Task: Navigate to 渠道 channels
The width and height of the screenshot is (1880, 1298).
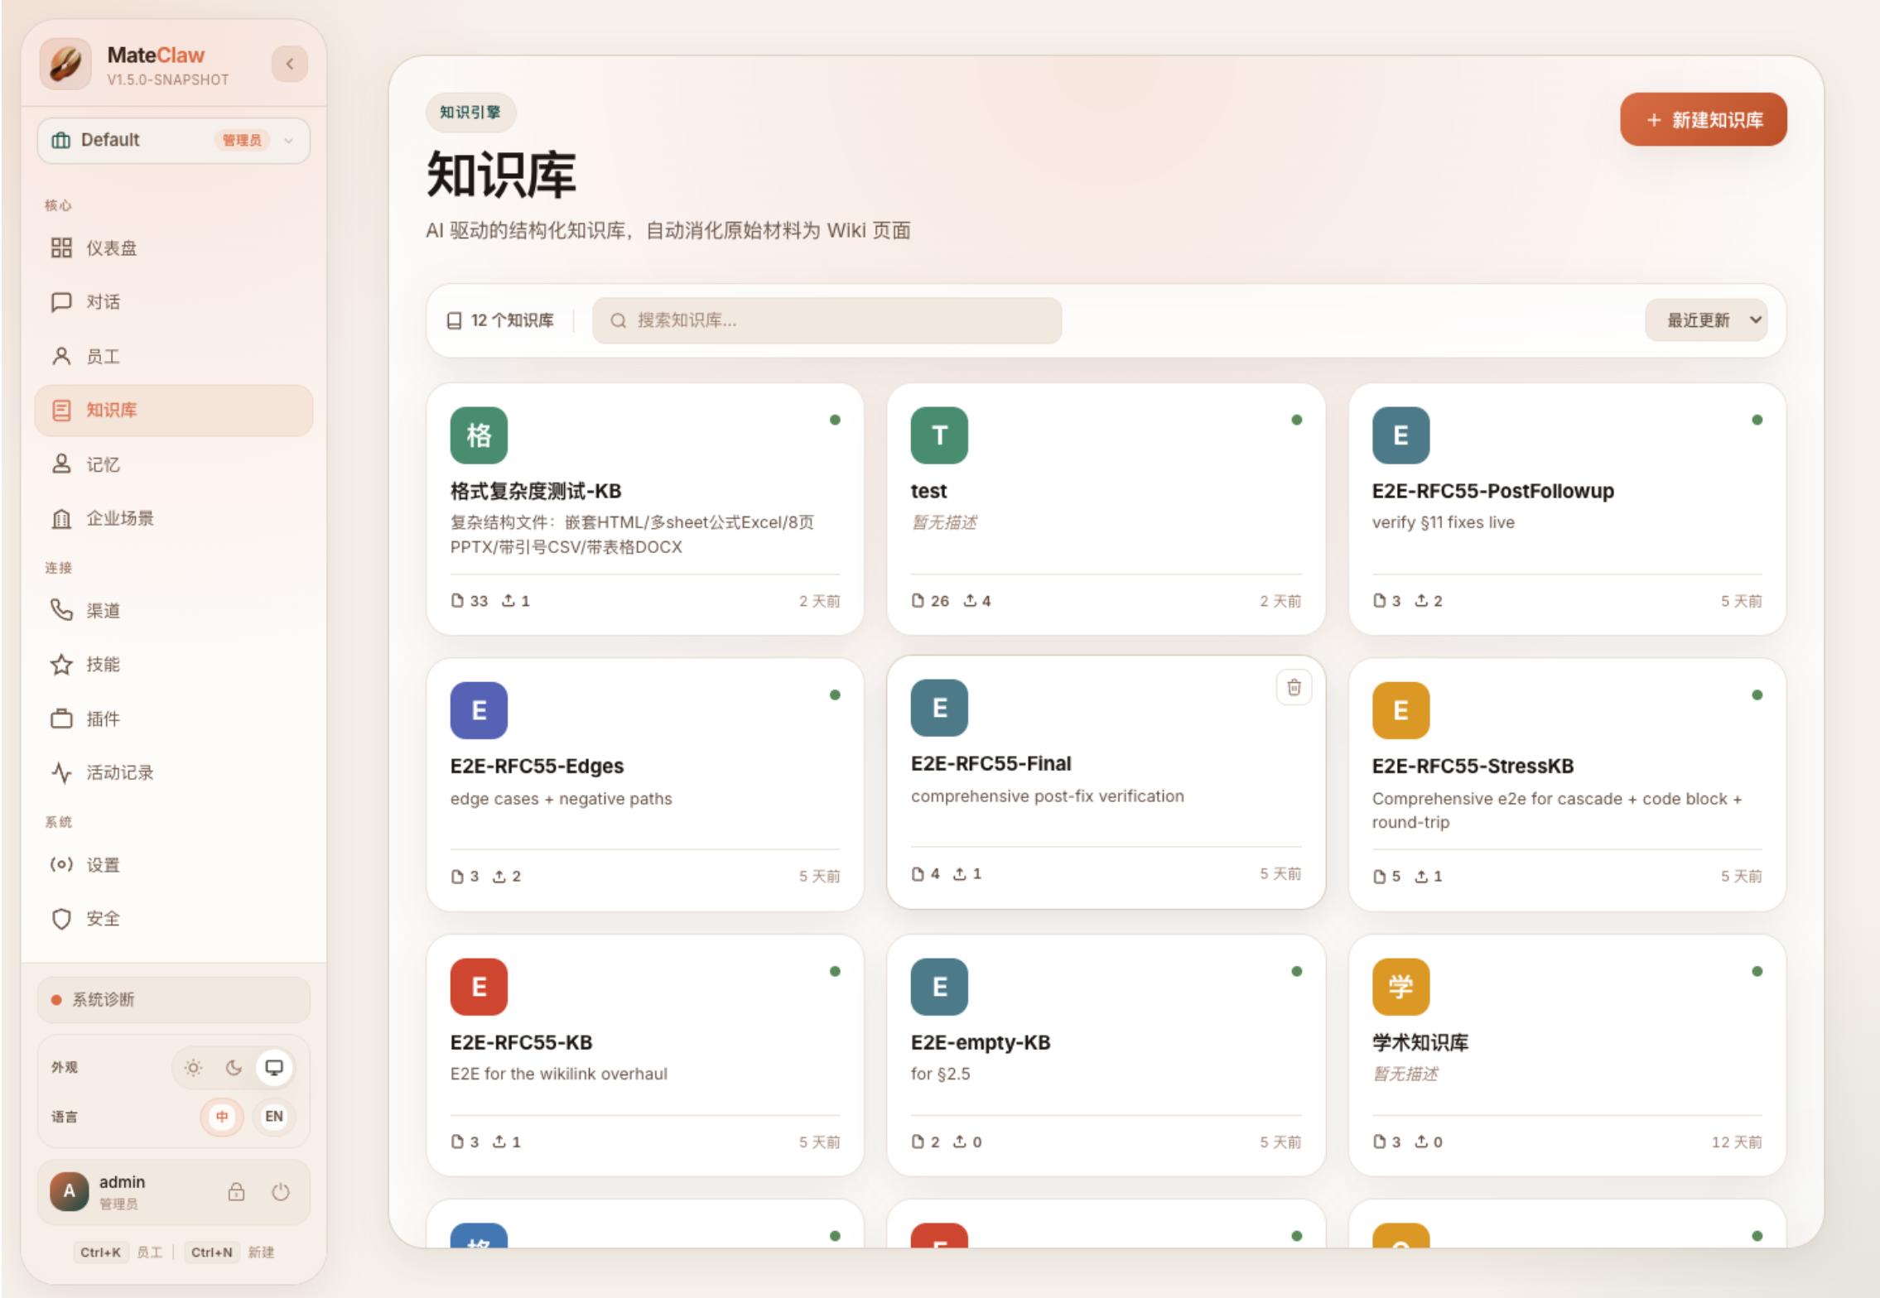Action: pyautogui.click(x=173, y=610)
